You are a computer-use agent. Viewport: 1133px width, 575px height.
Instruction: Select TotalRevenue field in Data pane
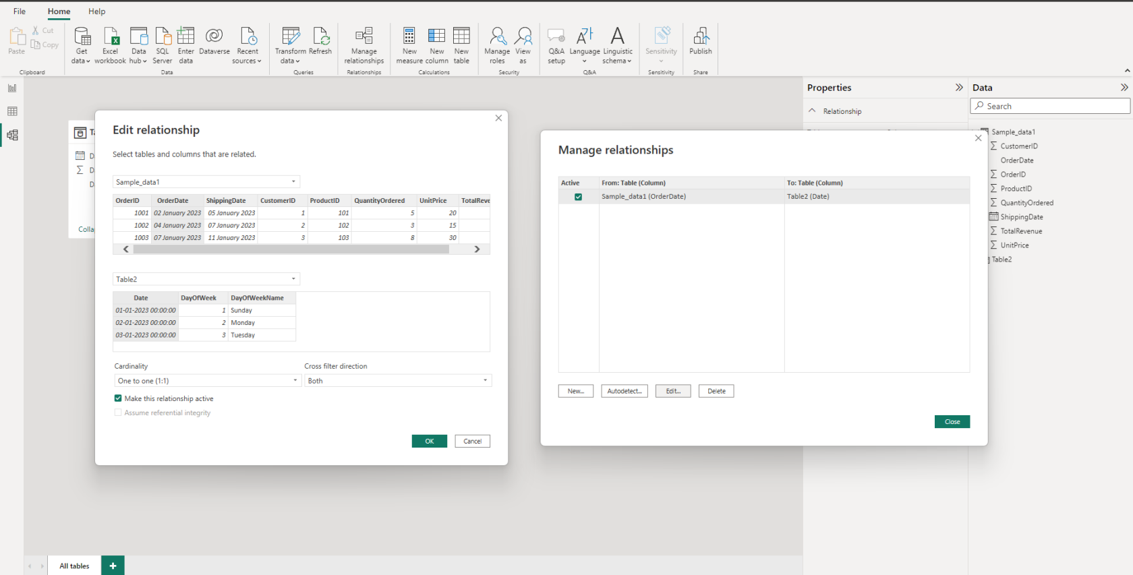tap(1021, 231)
